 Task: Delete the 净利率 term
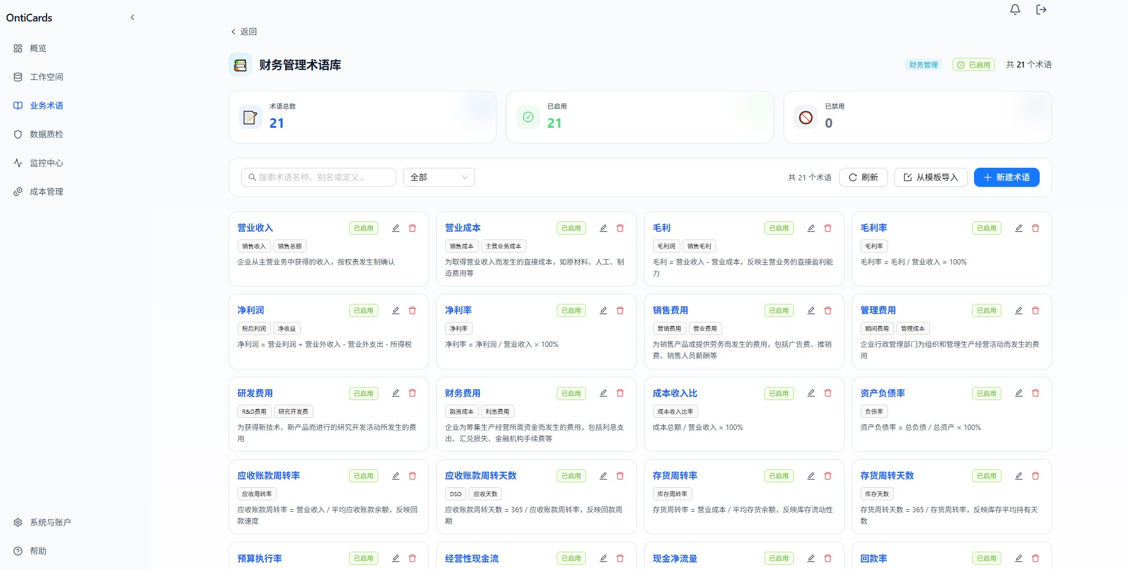click(x=620, y=310)
